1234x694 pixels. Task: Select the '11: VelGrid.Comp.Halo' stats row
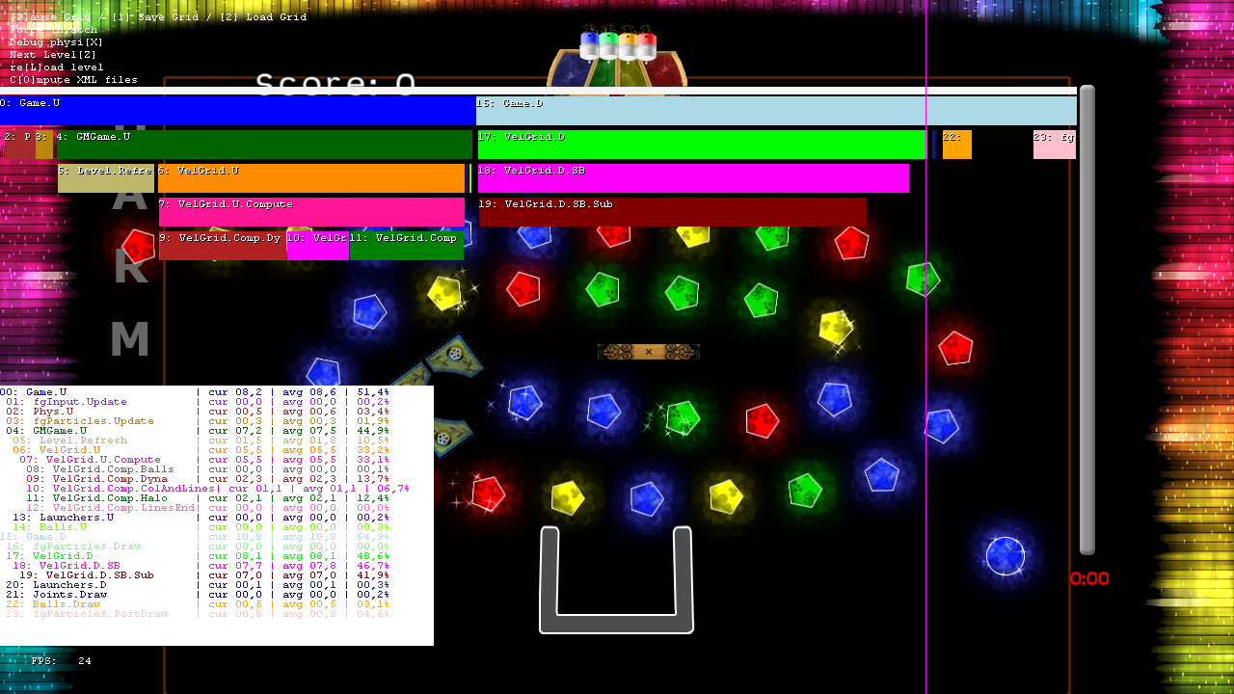(207, 498)
